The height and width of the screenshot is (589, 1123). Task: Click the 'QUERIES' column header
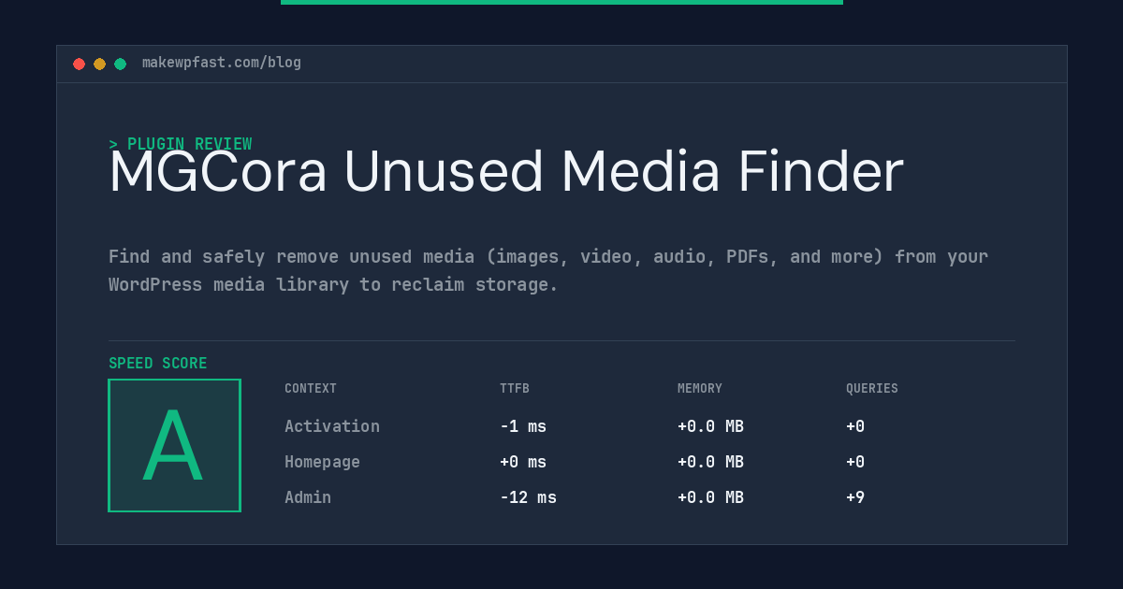[872, 389]
